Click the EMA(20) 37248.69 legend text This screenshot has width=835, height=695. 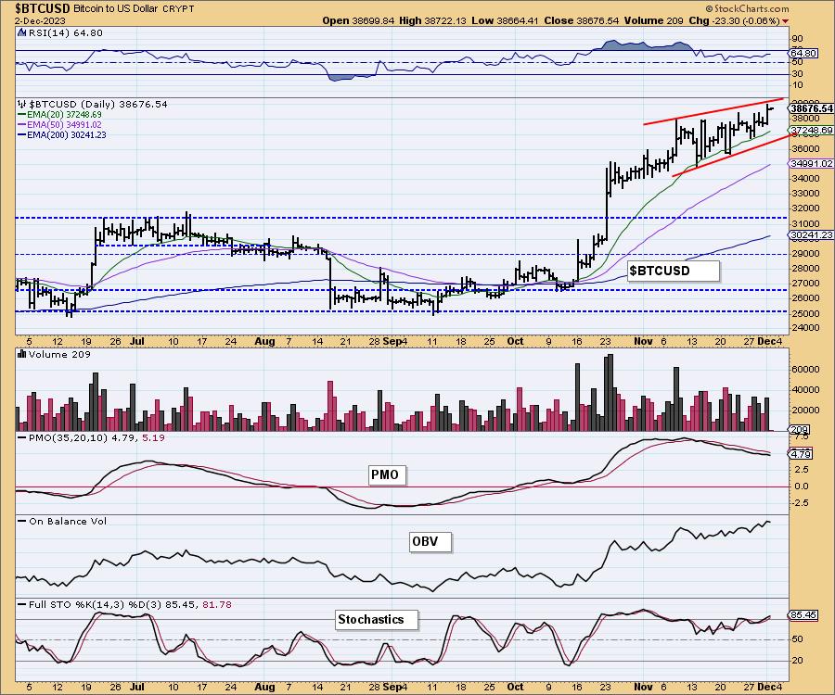[64, 115]
